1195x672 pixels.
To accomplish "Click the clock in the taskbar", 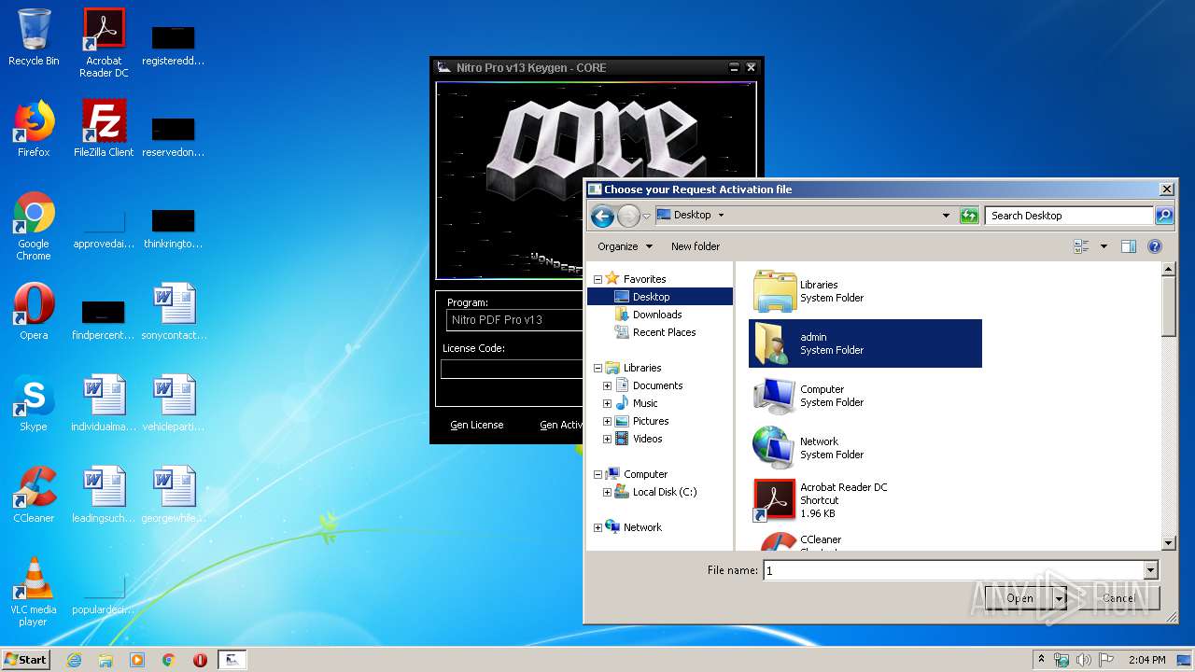I will 1146,660.
